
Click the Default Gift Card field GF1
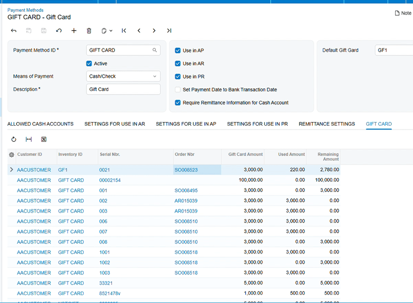coord(394,50)
